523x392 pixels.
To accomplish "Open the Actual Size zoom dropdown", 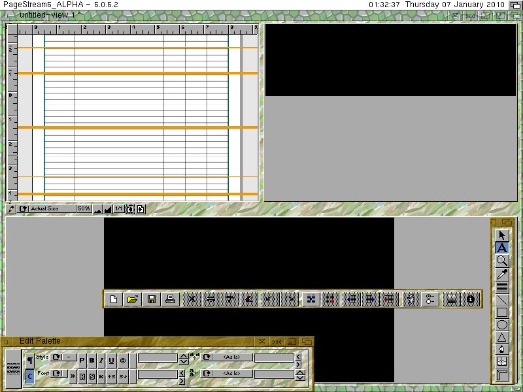I will click(x=23, y=209).
